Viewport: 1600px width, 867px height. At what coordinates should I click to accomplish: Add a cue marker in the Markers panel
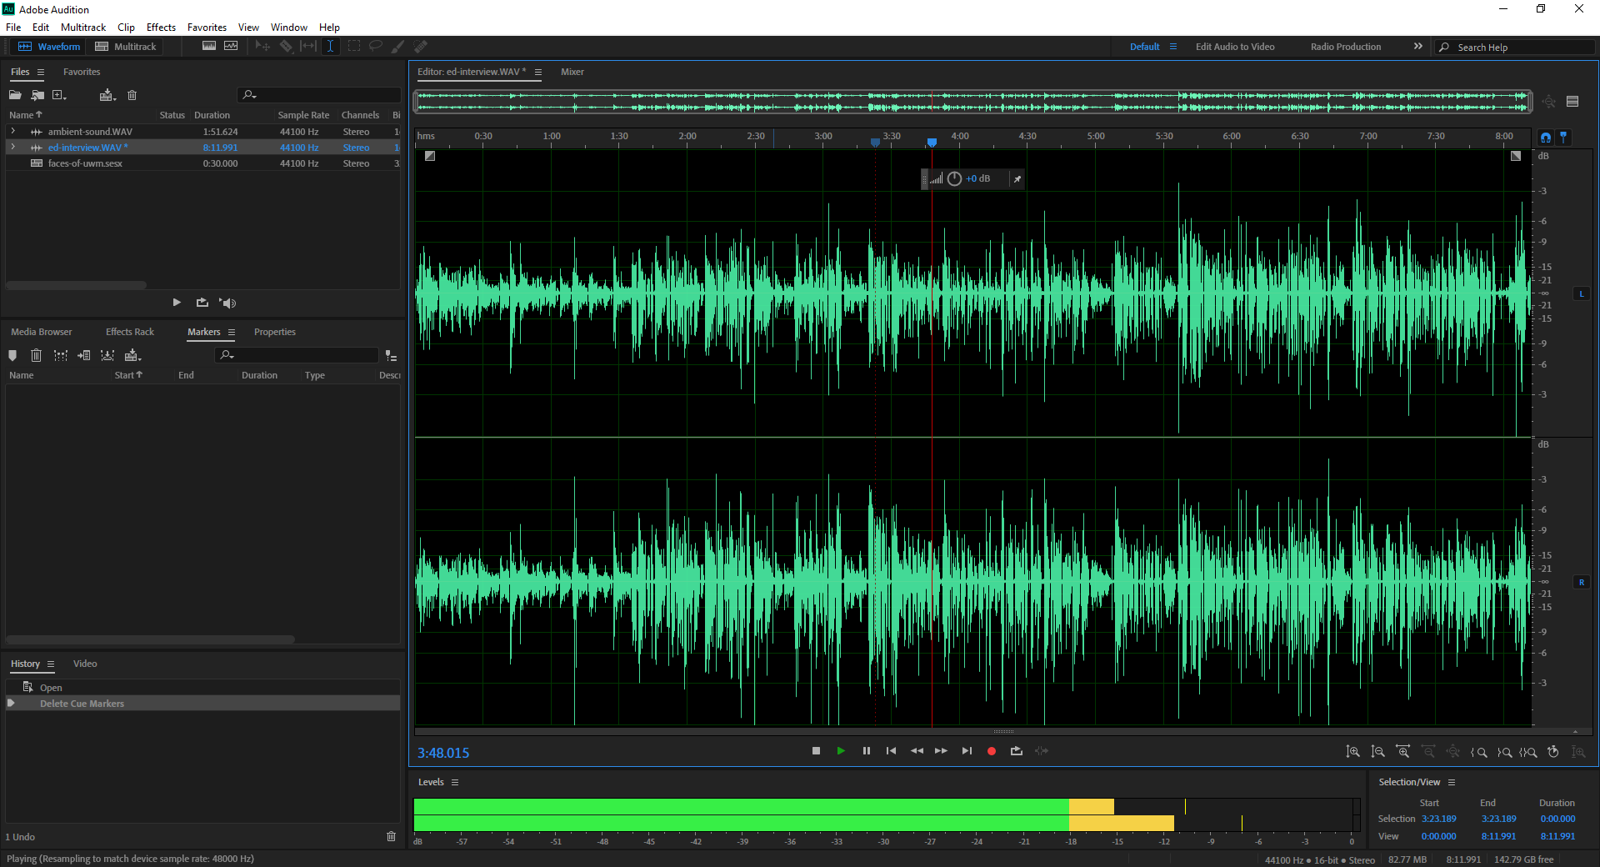click(x=12, y=355)
